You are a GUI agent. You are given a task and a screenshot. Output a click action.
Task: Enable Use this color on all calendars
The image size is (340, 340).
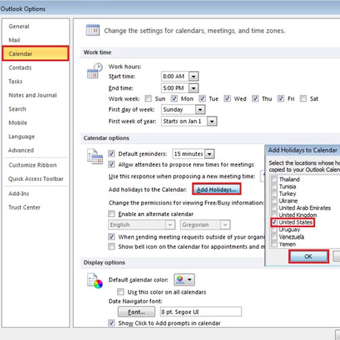point(120,292)
